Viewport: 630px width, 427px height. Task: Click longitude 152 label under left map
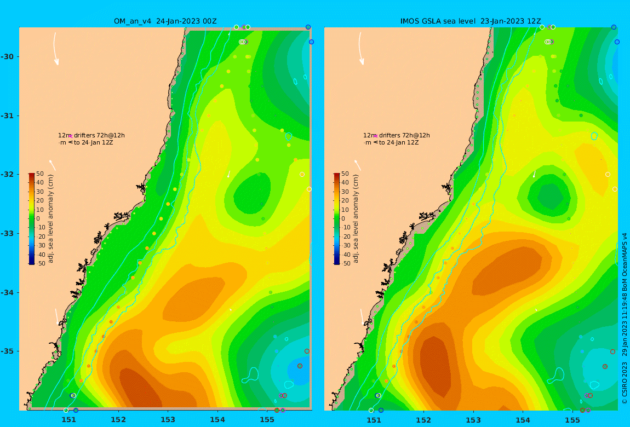(118, 420)
